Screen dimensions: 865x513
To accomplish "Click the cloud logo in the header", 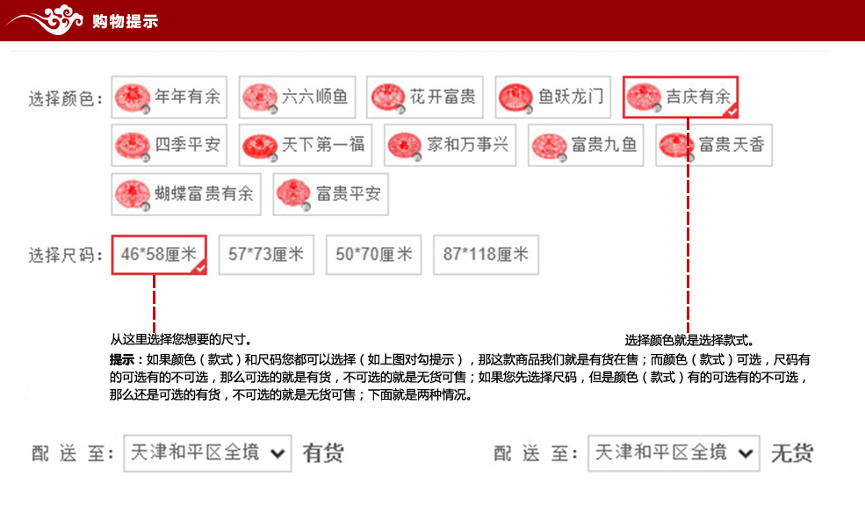I will click(44, 20).
